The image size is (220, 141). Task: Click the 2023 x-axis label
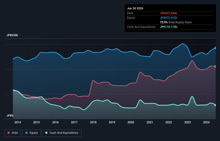(x=188, y=122)
